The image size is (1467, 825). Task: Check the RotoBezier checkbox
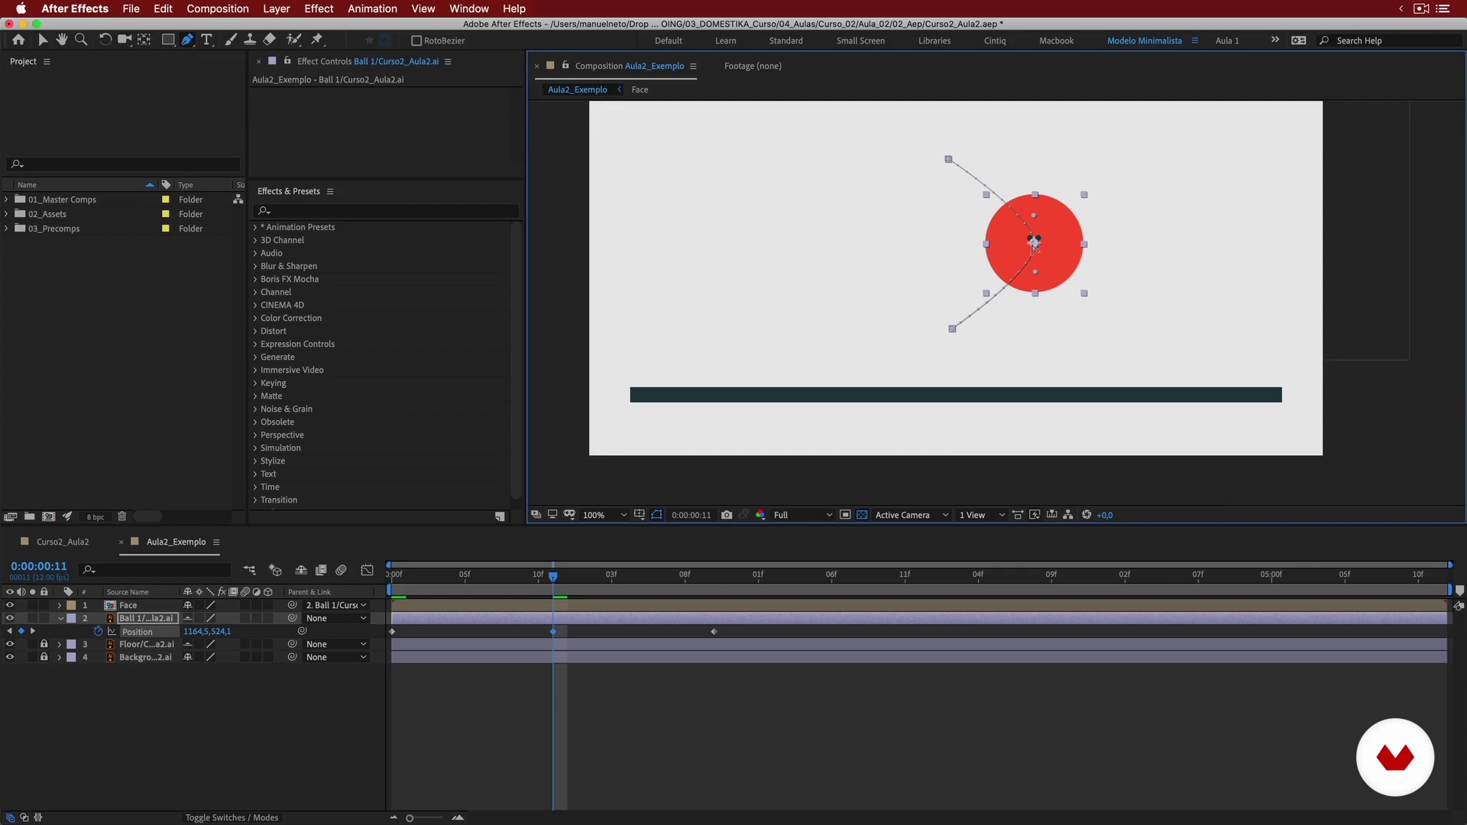click(416, 40)
